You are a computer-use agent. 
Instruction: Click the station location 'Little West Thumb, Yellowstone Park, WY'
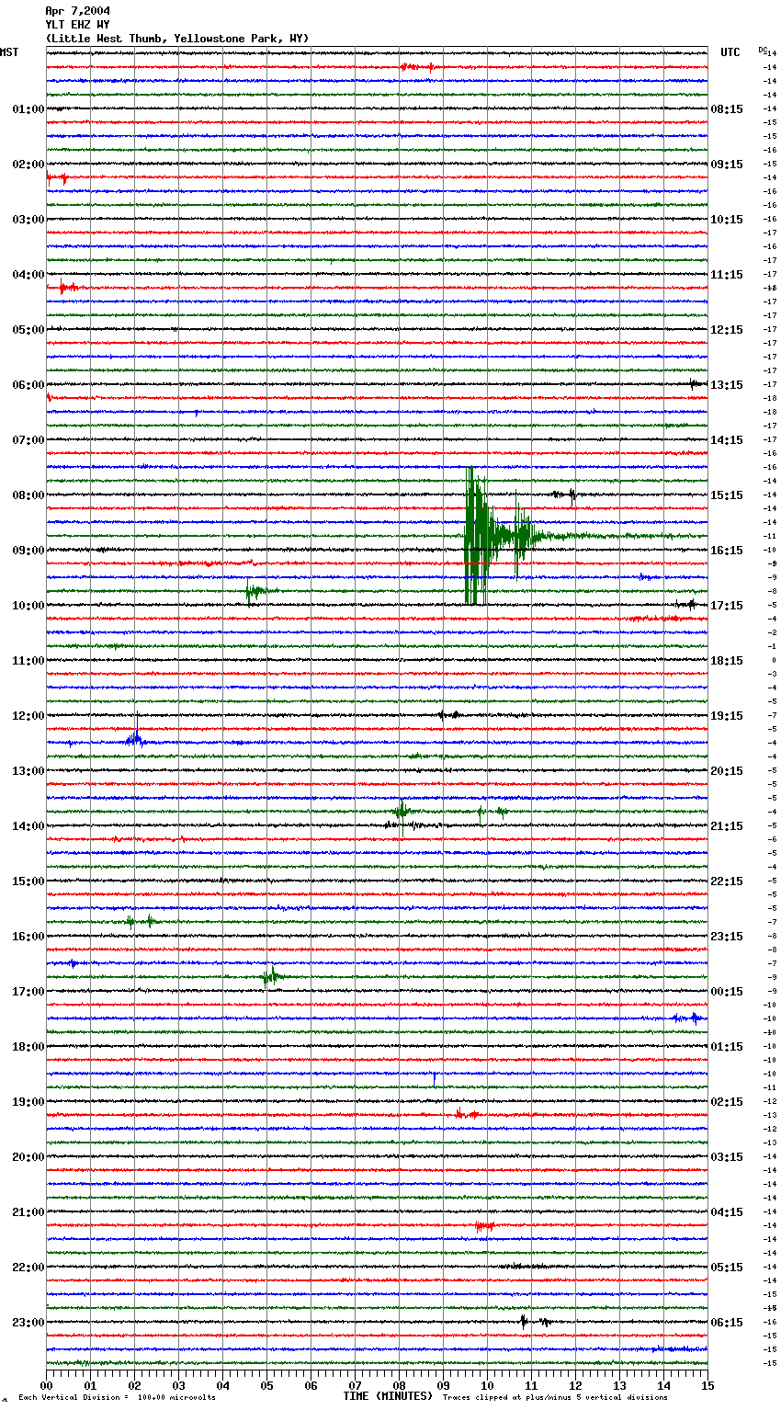tap(177, 39)
